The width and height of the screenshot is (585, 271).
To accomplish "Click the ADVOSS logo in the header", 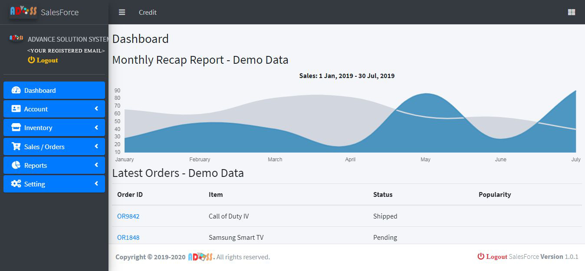I will pos(23,12).
